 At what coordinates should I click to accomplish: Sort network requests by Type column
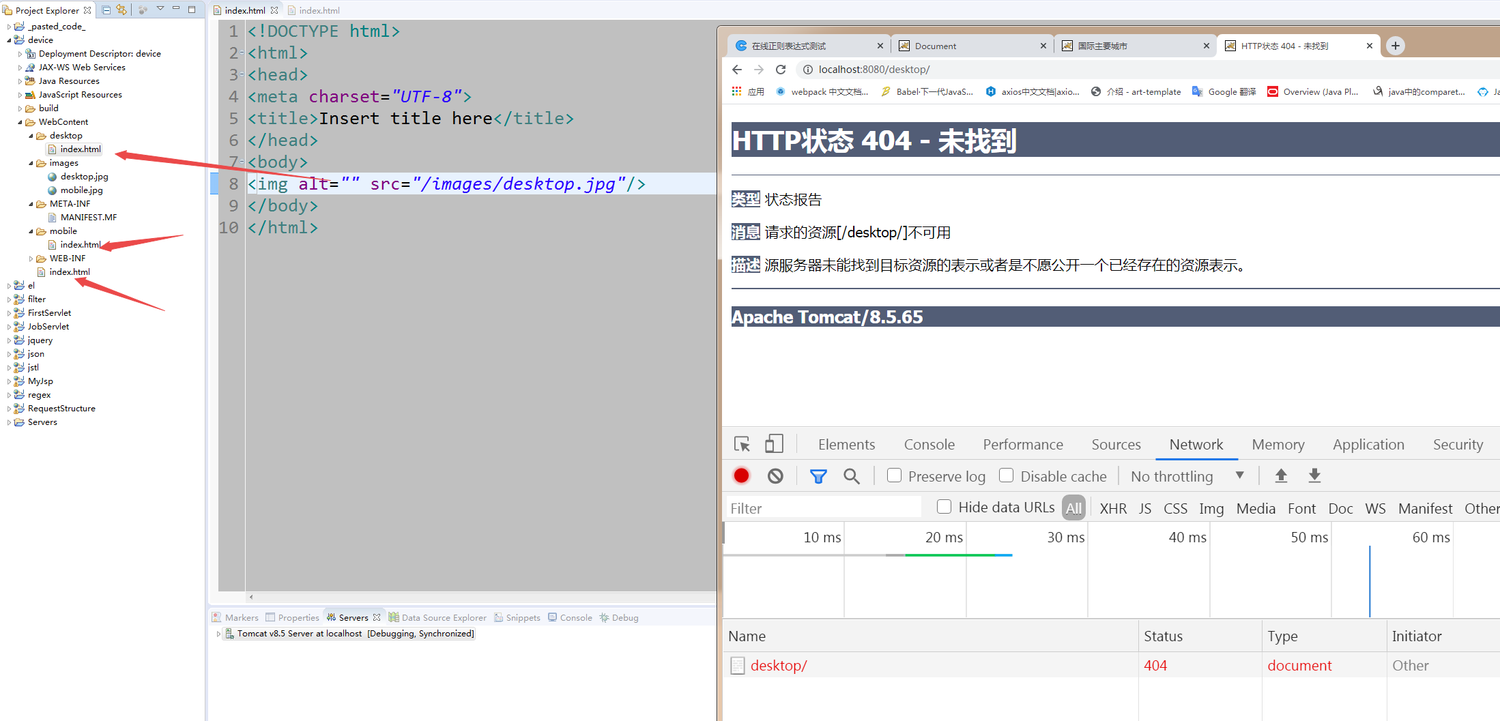[1282, 636]
